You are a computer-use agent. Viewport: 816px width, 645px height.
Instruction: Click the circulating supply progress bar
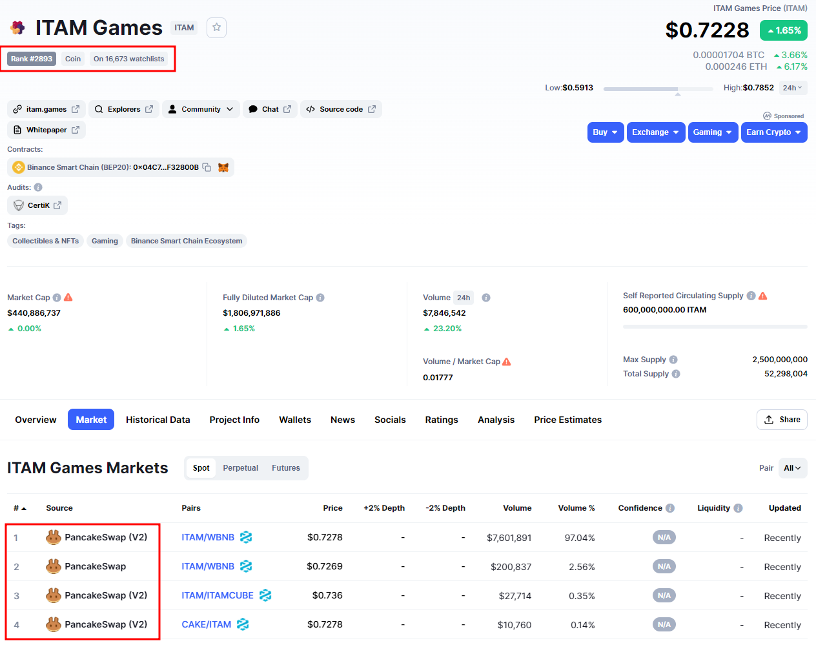(x=715, y=327)
